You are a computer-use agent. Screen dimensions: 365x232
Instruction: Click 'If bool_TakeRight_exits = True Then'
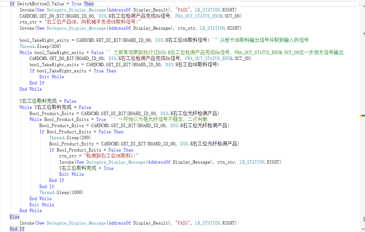click(73, 71)
